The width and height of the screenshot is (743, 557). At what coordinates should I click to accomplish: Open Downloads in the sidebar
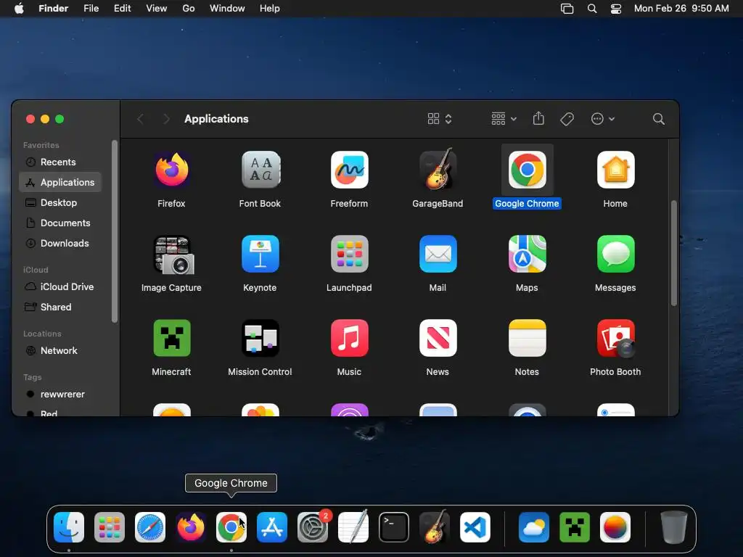click(x=59, y=244)
